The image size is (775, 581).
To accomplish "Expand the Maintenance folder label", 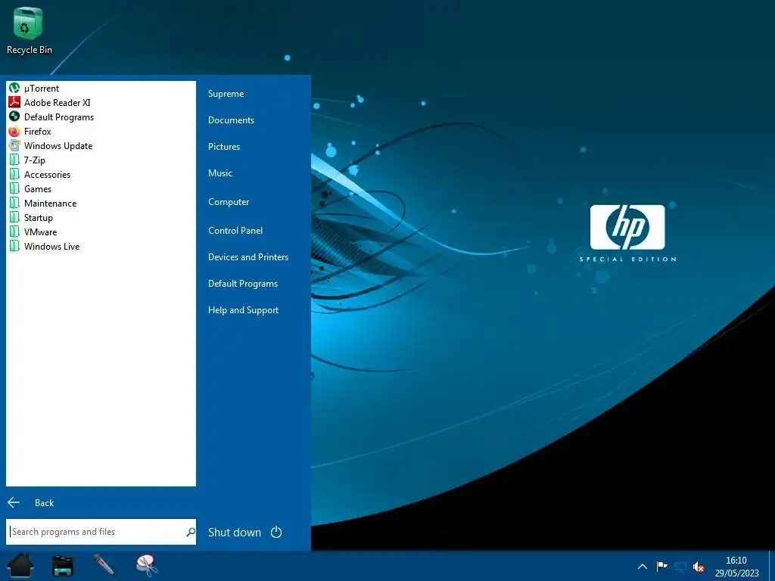I will 51,203.
